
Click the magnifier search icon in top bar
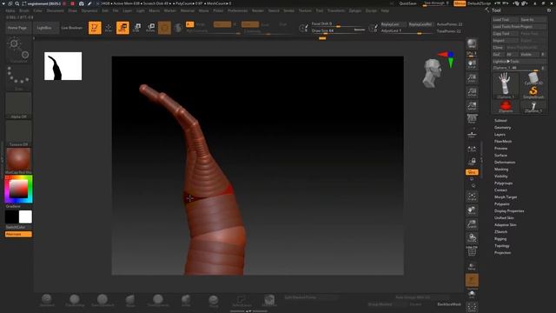[x=17, y=3]
